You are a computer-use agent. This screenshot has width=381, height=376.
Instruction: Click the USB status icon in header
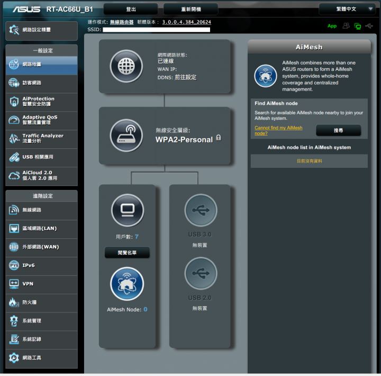coord(369,26)
